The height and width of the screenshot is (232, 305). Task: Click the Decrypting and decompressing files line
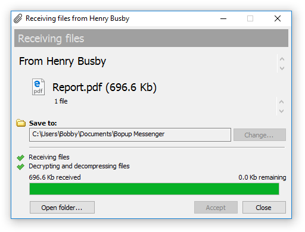click(79, 166)
